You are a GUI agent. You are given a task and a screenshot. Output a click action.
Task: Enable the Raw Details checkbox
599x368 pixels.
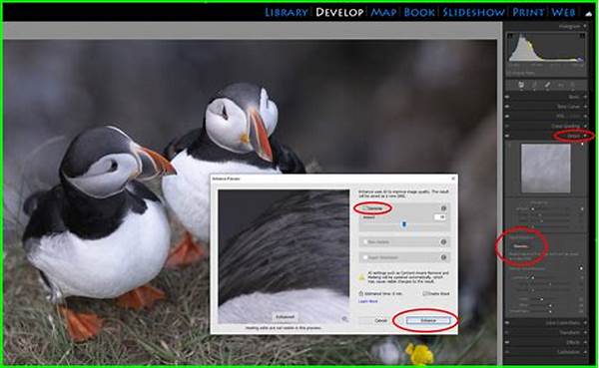coord(364,242)
